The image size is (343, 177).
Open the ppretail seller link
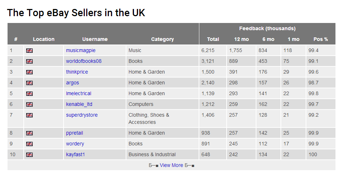point(74,133)
